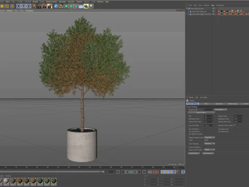Click the Level of Detail field
Image resolution: width=249 pixels, height=187 pixels.
coord(209,125)
